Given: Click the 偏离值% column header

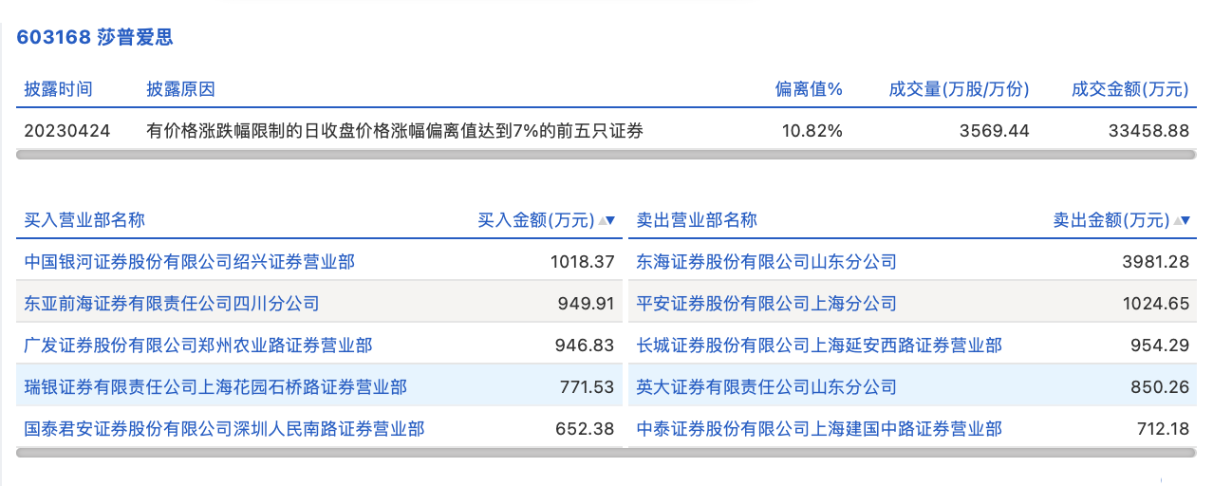Looking at the screenshot, I should tap(809, 89).
